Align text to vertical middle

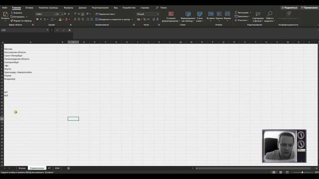pyautogui.click(x=79, y=14)
